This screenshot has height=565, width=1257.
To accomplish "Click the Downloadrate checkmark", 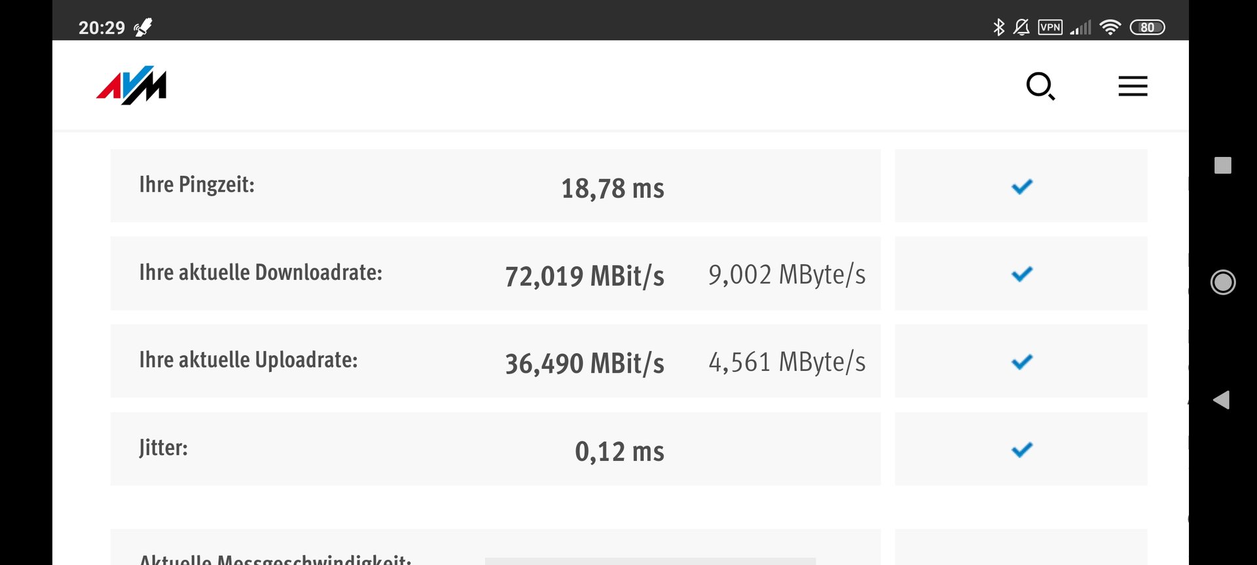I will point(1021,274).
